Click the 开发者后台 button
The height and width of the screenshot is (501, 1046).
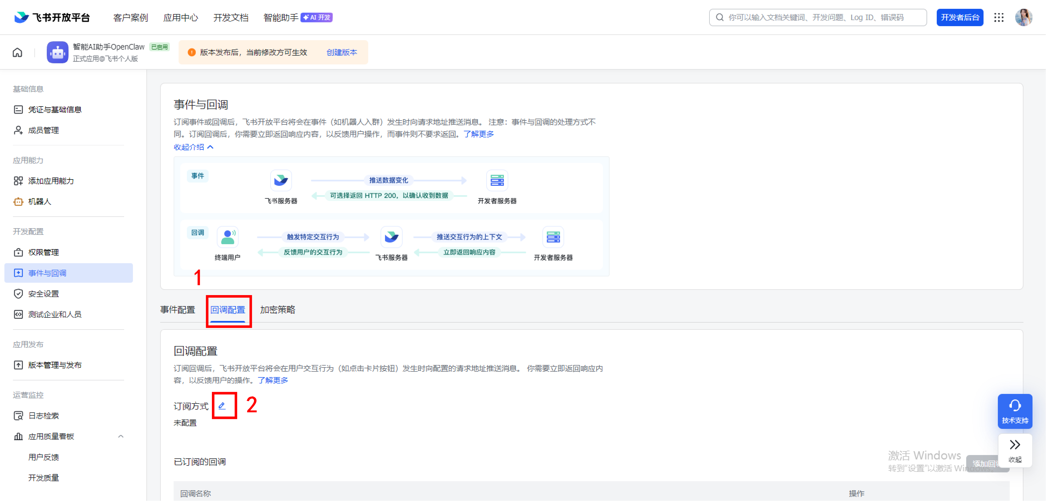point(960,17)
